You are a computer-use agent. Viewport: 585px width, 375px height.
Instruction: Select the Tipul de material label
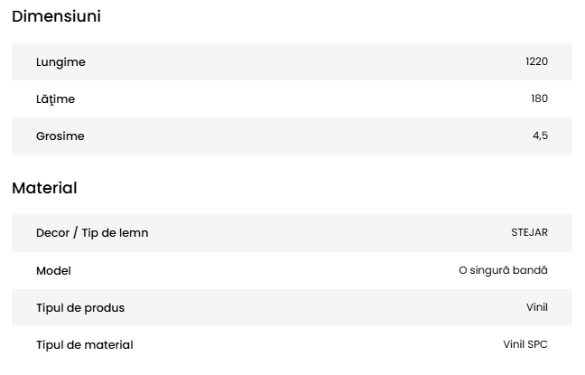pos(84,344)
